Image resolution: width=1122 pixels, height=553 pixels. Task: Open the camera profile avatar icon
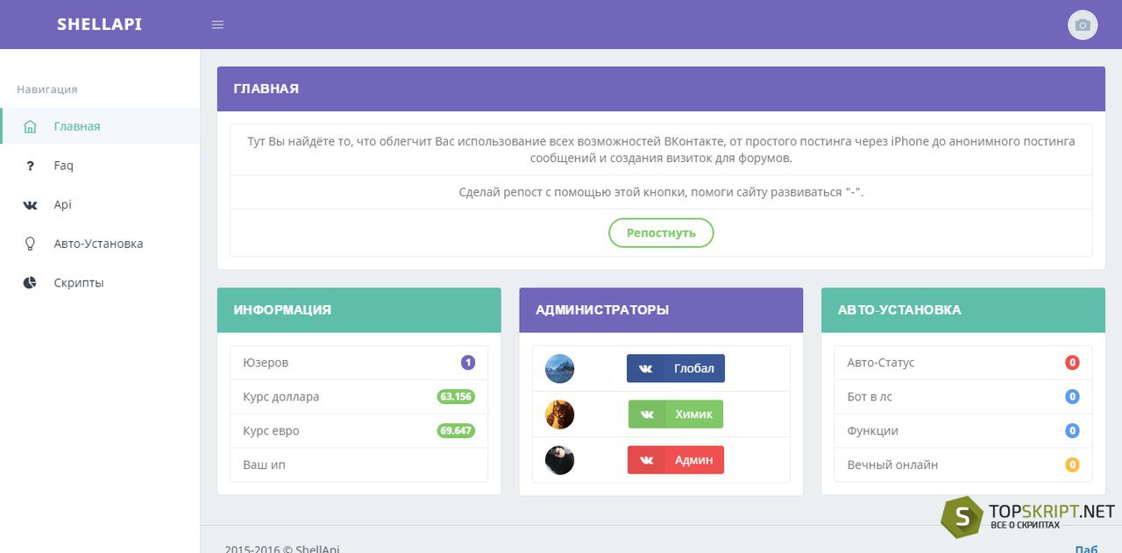click(1083, 25)
